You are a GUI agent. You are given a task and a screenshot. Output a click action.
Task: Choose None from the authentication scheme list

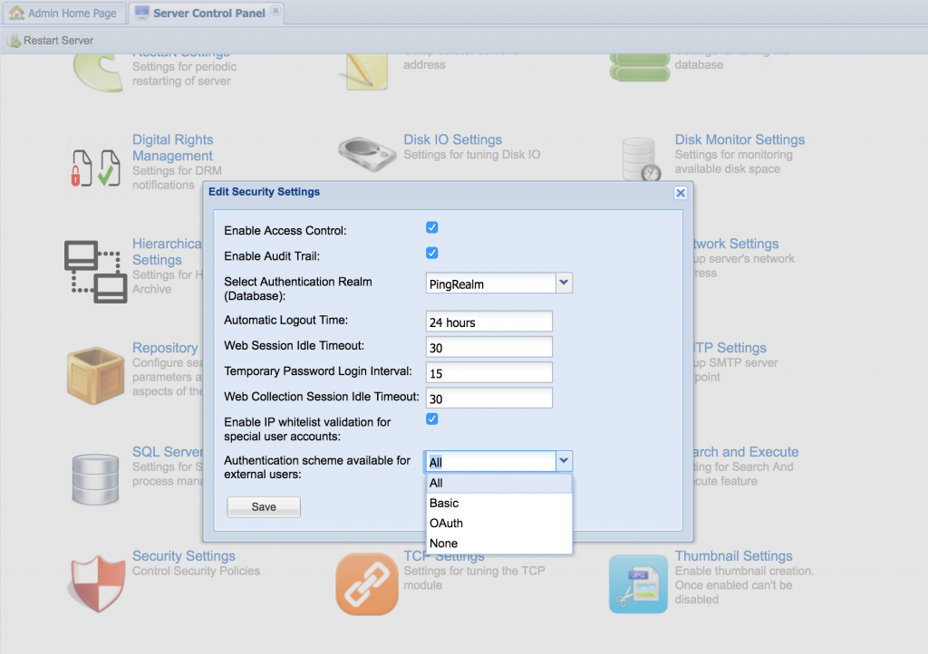tap(499, 543)
